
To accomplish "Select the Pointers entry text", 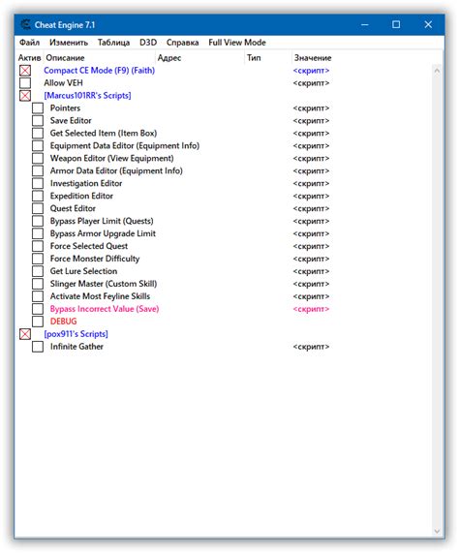I will pos(65,108).
